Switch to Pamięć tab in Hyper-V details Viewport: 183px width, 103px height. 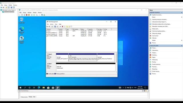[30, 97]
